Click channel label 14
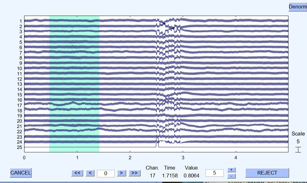The height and width of the screenshot is (183, 307). pyautogui.click(x=19, y=89)
